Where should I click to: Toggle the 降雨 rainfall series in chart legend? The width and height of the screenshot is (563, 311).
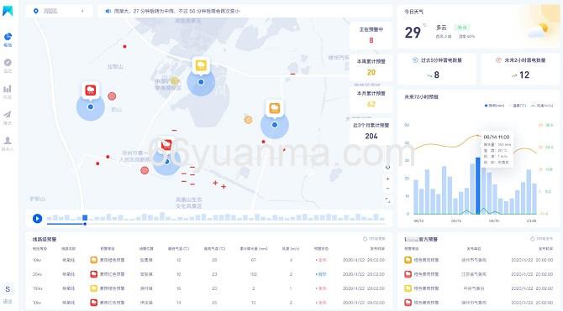coord(494,106)
